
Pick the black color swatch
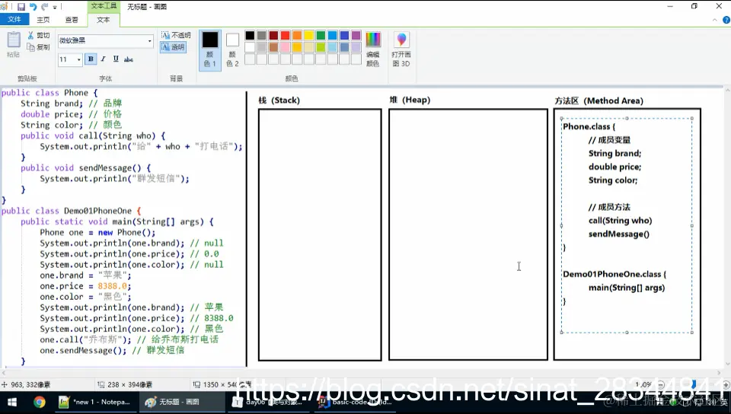click(x=250, y=36)
